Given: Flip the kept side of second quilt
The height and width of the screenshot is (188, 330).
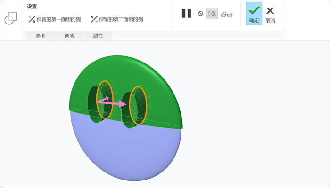Looking at the screenshot, I should [x=117, y=19].
